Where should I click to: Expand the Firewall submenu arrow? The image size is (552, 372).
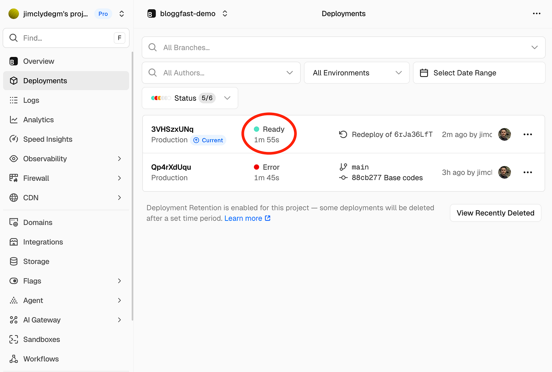tap(119, 178)
